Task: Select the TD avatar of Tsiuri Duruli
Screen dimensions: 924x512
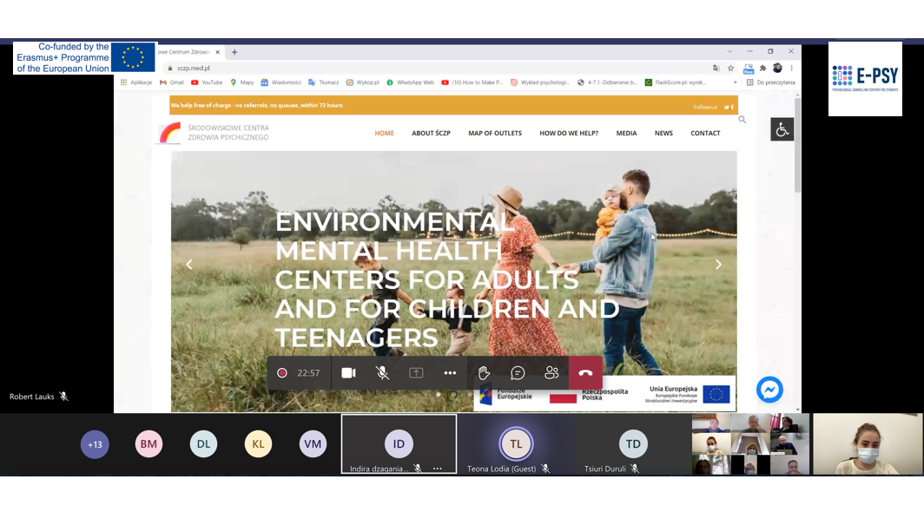Action: pos(633,443)
